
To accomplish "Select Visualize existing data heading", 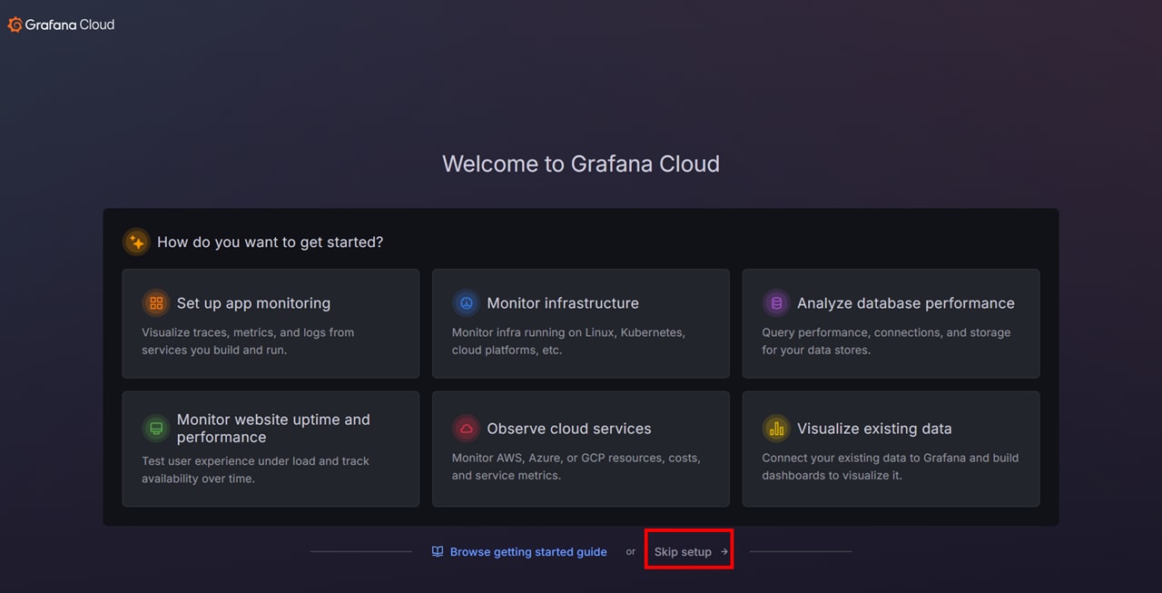I will coord(874,429).
